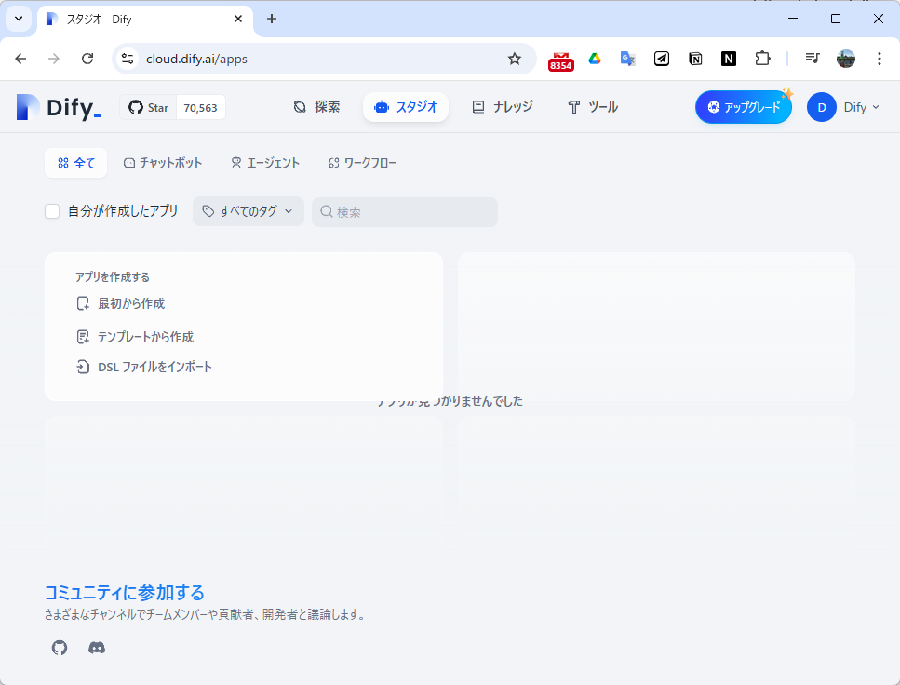
Task: Toggle the 自分が作成したアプリ checkbox
Action: [x=52, y=211]
